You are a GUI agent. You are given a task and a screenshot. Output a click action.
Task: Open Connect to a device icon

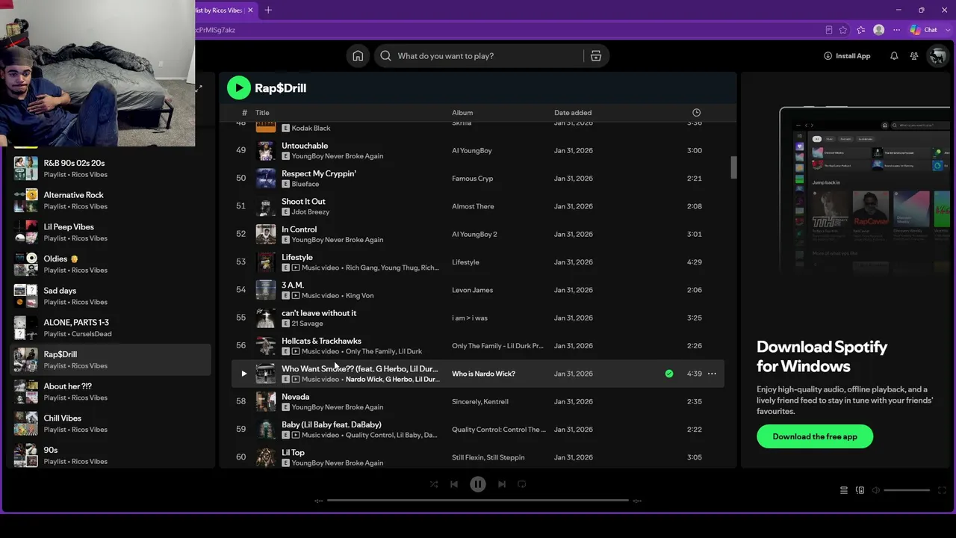pos(860,490)
